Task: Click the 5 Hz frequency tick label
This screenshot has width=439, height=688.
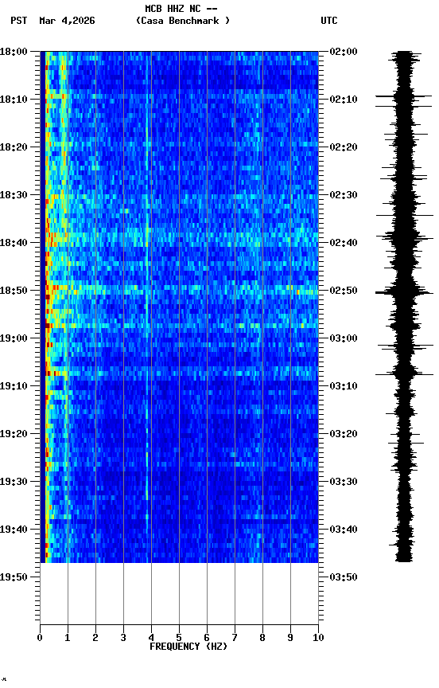Action: (179, 639)
